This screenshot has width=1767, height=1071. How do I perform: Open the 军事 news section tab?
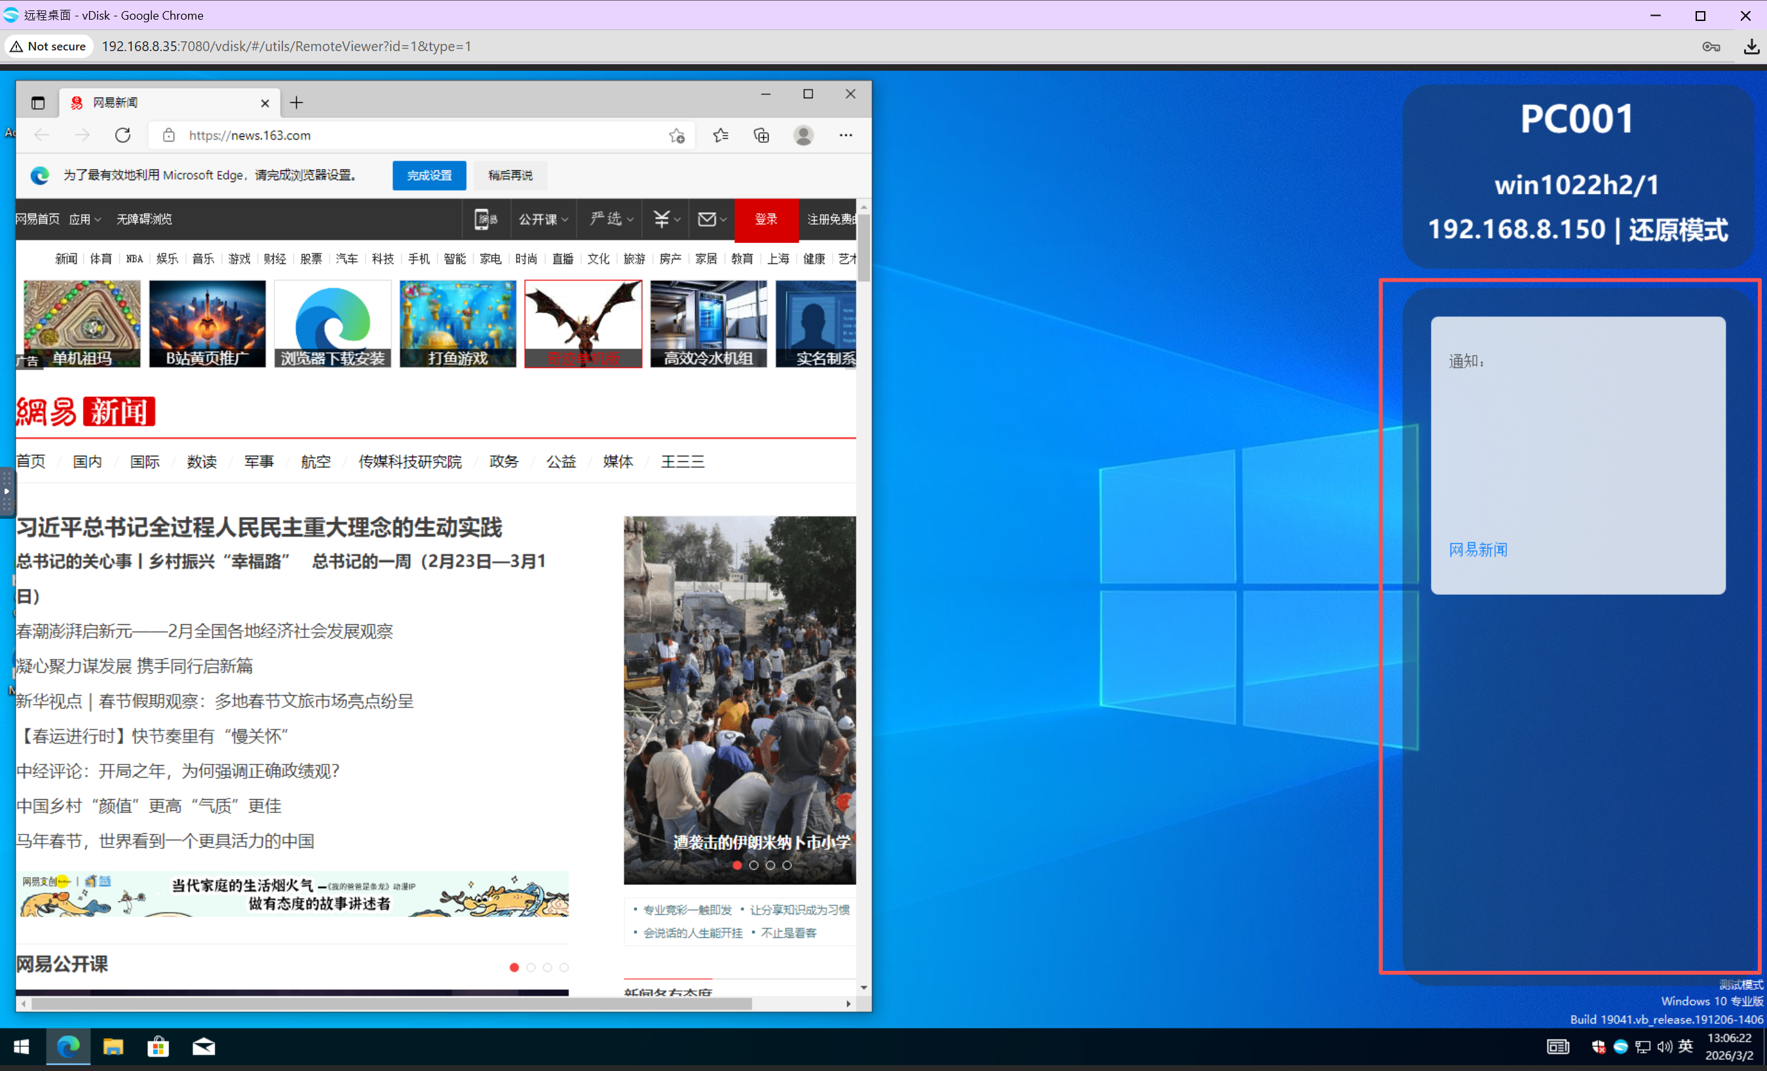click(259, 462)
